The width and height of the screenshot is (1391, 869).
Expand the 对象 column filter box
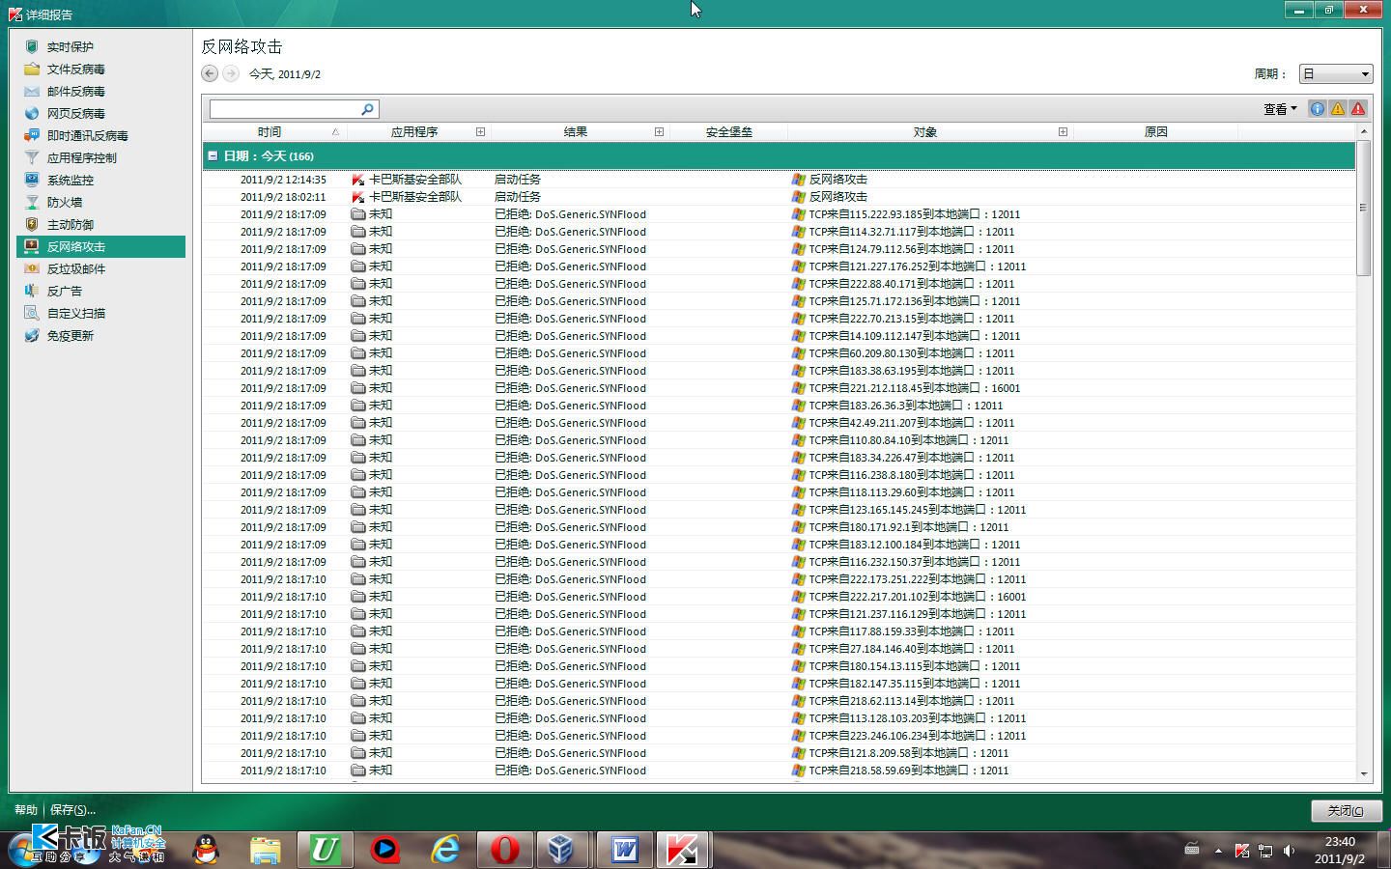tap(1063, 131)
